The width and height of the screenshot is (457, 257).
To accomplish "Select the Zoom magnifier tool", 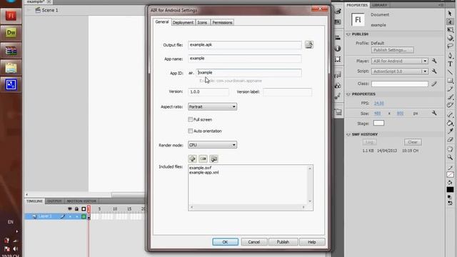I will 450,157.
